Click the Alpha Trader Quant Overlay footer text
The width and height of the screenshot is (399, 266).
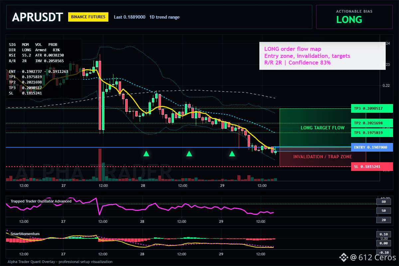[60, 262]
